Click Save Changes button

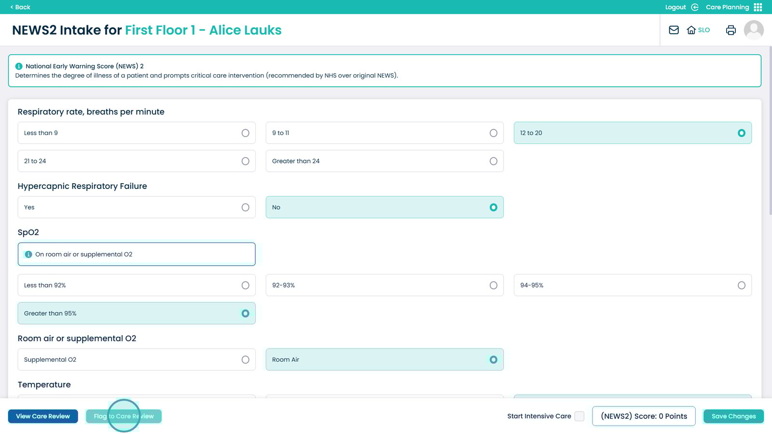(x=733, y=416)
